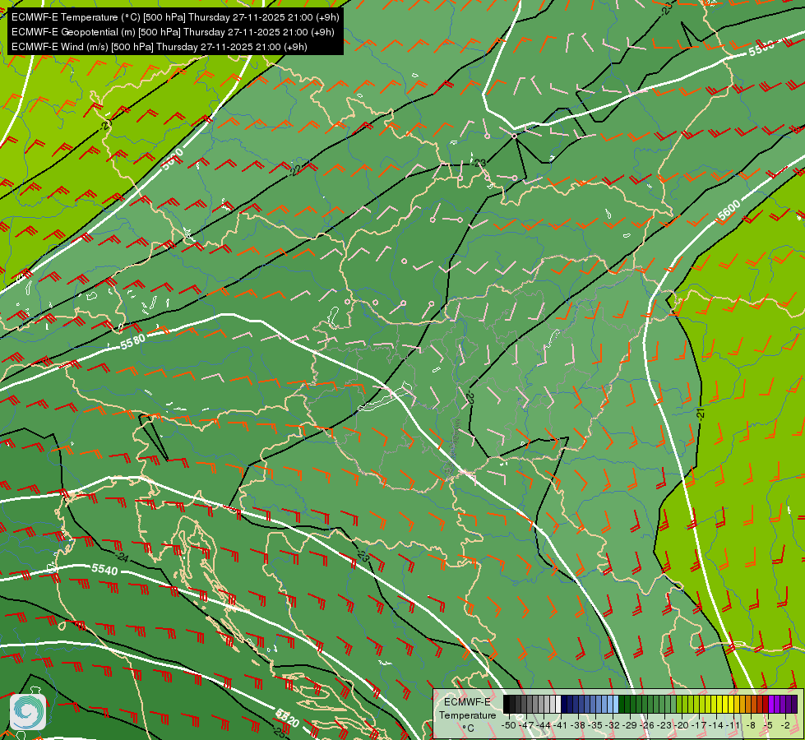Viewport: 805px width, 740px height.
Task: Click the -23 label on the temperature colorbar
Action: click(664, 725)
